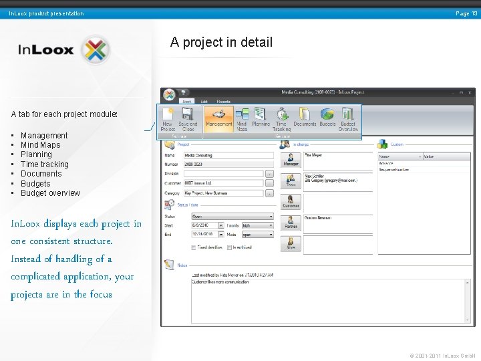This screenshot has height=361, width=481.
Task: Click the browse button next to Customer field
Action: [269, 183]
